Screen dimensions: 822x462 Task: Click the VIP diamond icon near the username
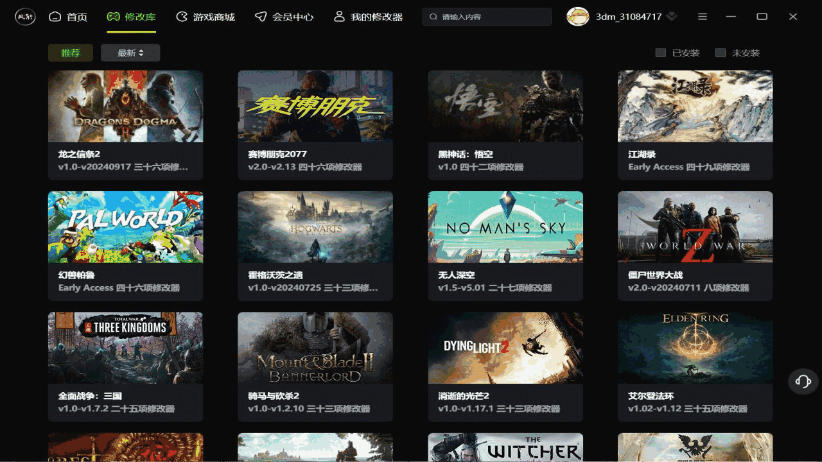[672, 17]
